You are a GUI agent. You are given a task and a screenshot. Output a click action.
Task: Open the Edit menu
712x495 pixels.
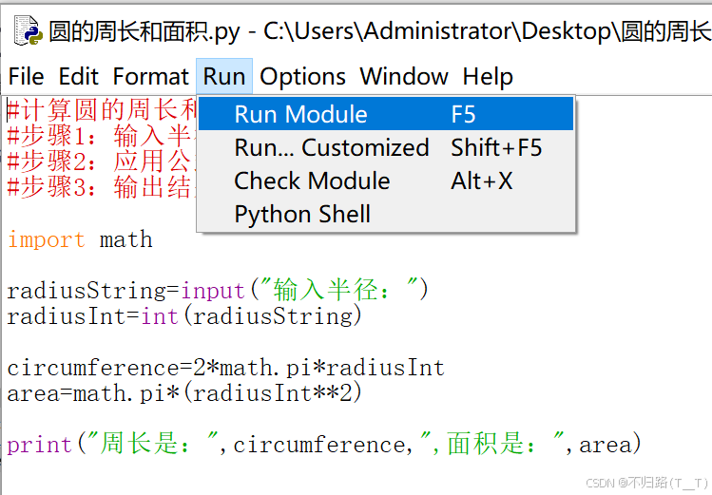pos(79,76)
